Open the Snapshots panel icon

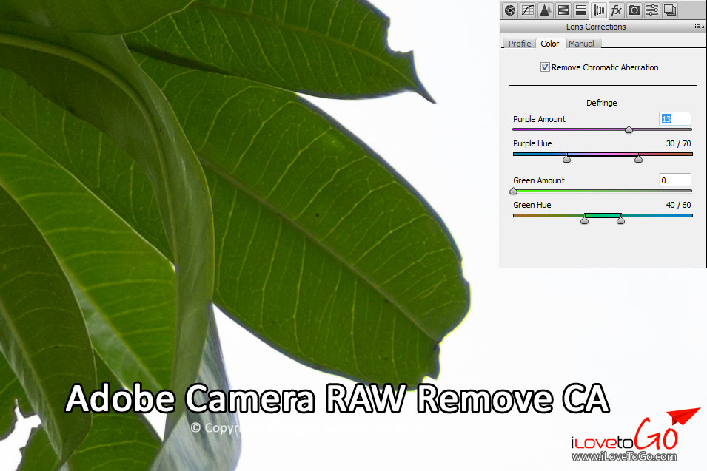pyautogui.click(x=670, y=10)
